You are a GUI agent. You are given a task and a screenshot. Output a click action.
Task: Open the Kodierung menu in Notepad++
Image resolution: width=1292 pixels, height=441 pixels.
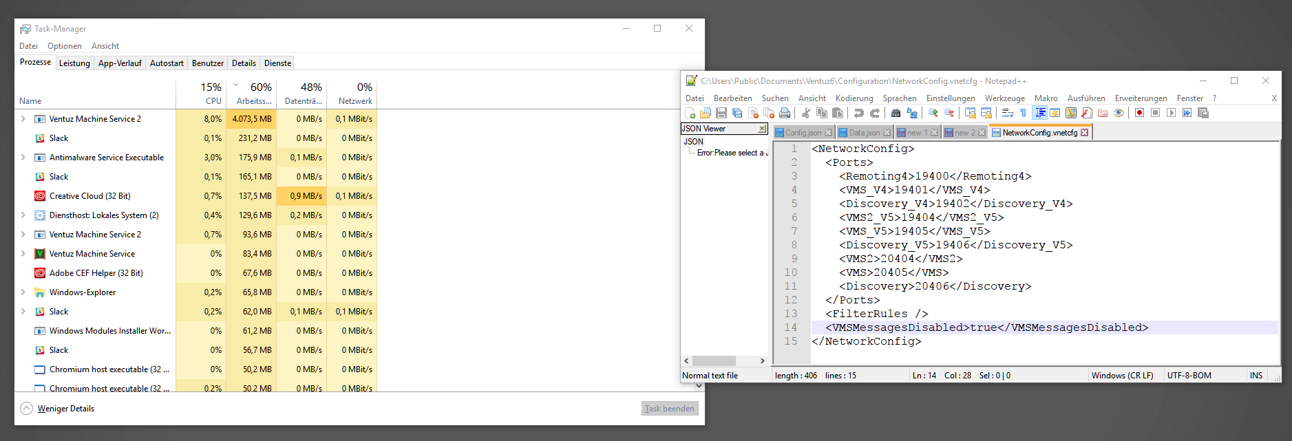click(x=854, y=98)
